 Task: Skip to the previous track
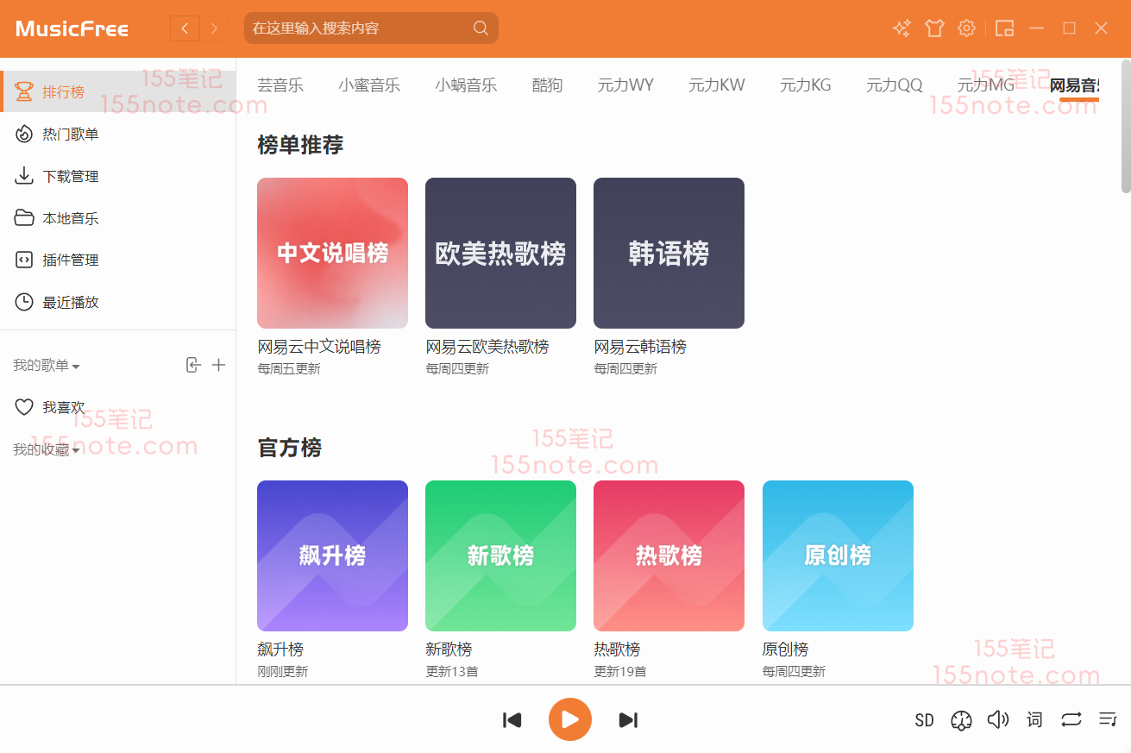click(512, 719)
